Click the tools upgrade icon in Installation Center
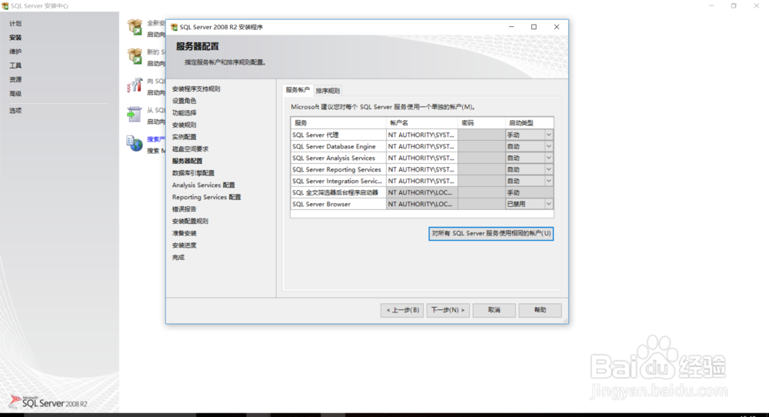 click(x=135, y=85)
